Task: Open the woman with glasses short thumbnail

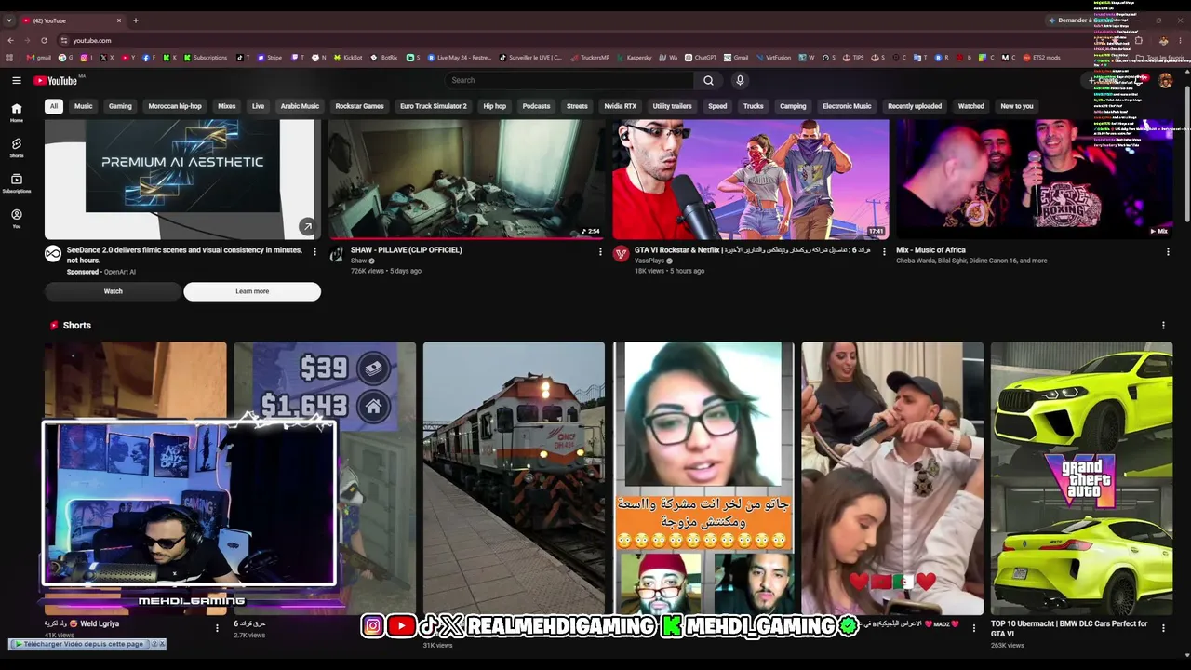Action: [x=703, y=478]
